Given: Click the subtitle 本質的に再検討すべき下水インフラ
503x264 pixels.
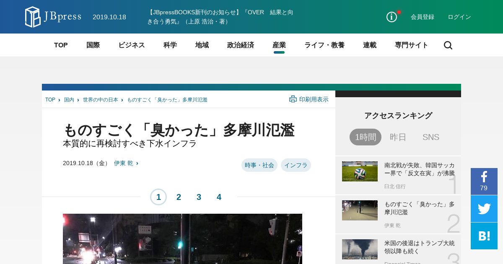Looking at the screenshot, I should [x=130, y=143].
